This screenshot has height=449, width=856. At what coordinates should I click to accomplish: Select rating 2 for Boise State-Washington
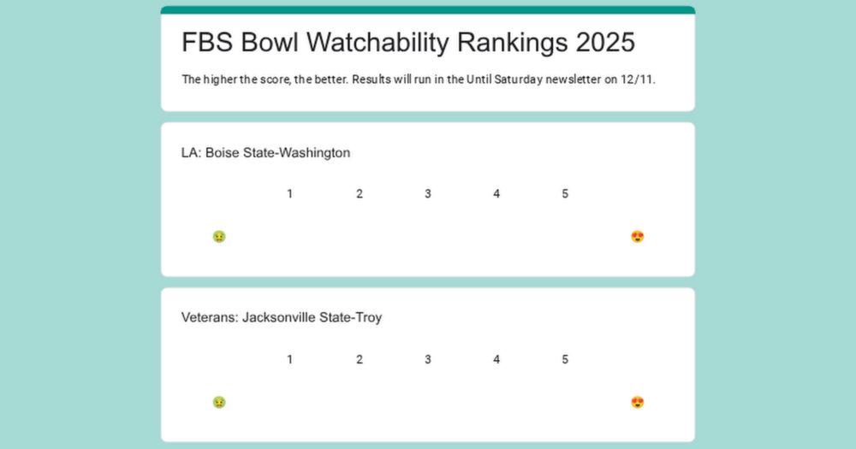[x=360, y=193]
